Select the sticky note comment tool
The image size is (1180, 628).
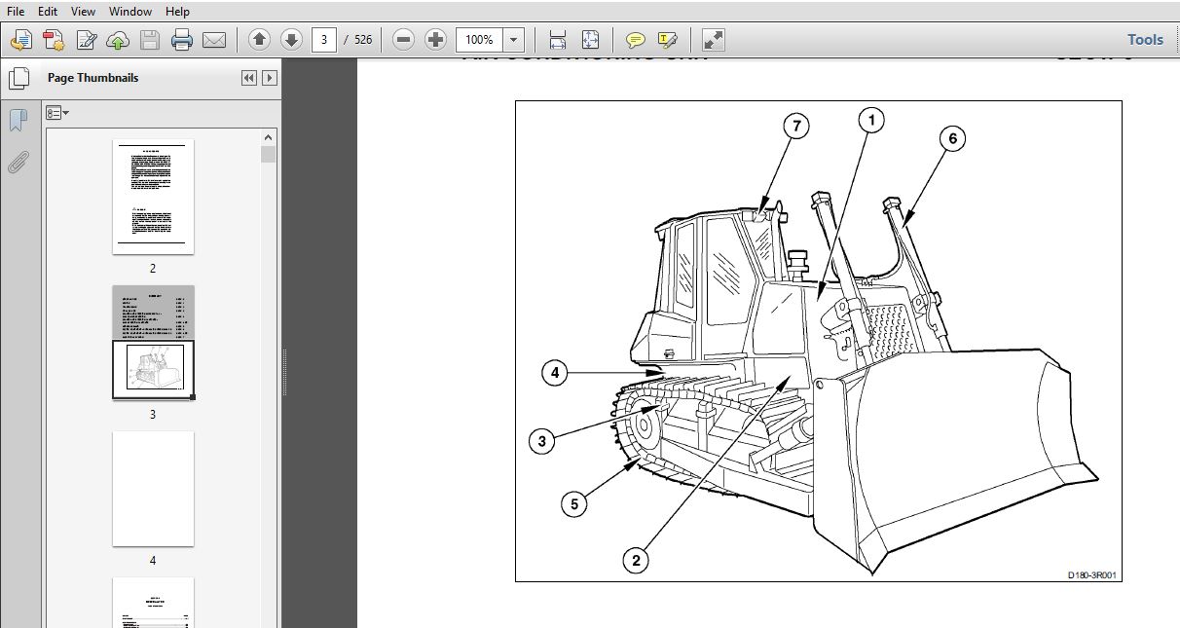pyautogui.click(x=635, y=40)
